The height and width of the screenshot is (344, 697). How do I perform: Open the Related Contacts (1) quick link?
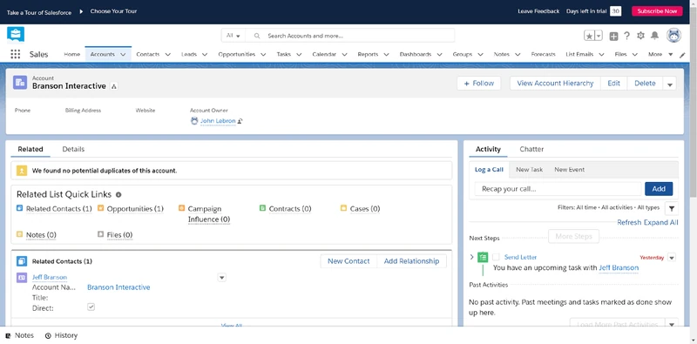point(58,209)
